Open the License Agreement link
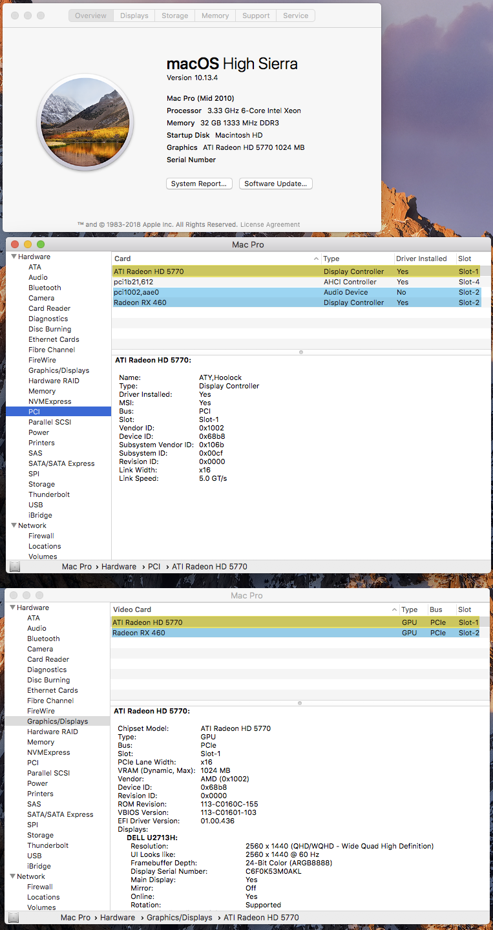 (x=270, y=224)
